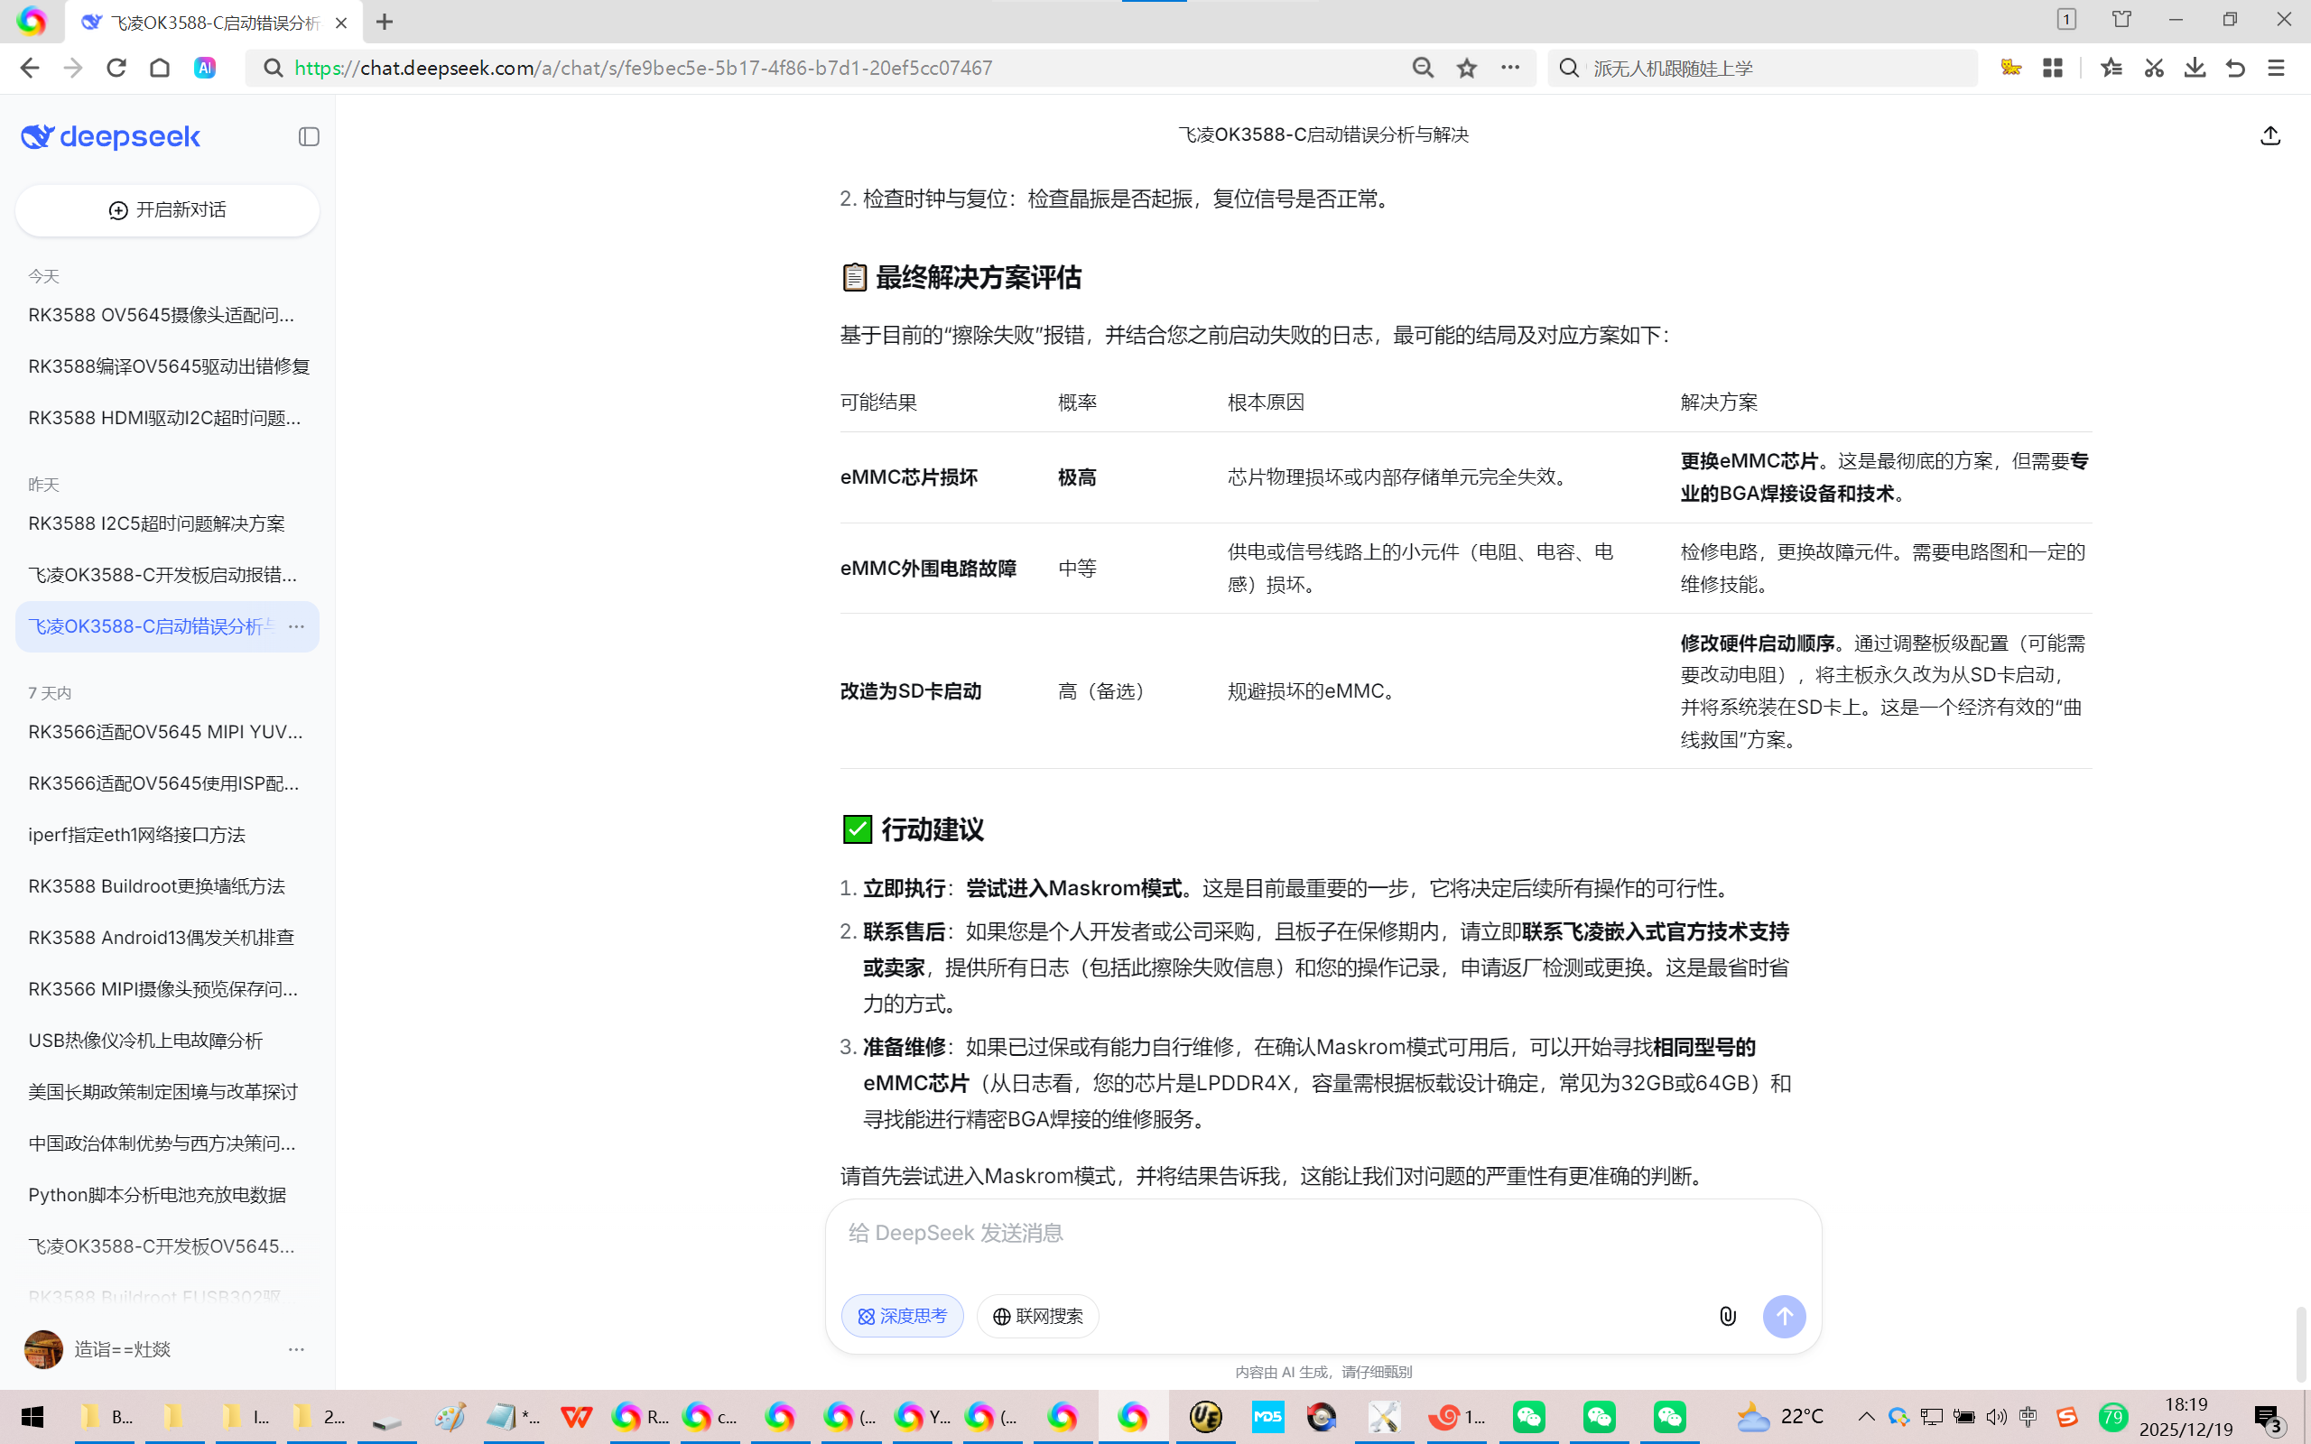Reload page with refresh icon
The image size is (2311, 1444).
pos(116,68)
